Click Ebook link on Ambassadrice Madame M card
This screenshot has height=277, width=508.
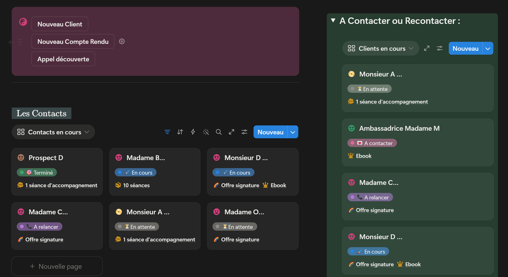click(364, 156)
